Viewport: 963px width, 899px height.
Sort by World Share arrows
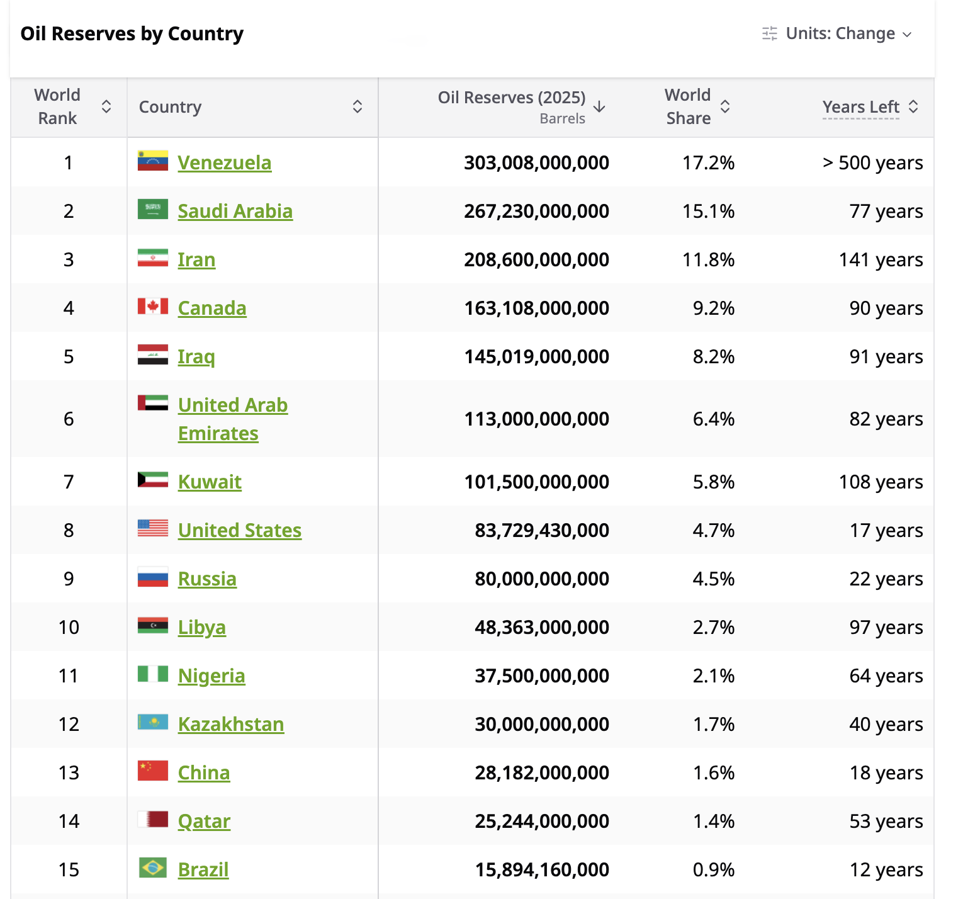tap(725, 106)
